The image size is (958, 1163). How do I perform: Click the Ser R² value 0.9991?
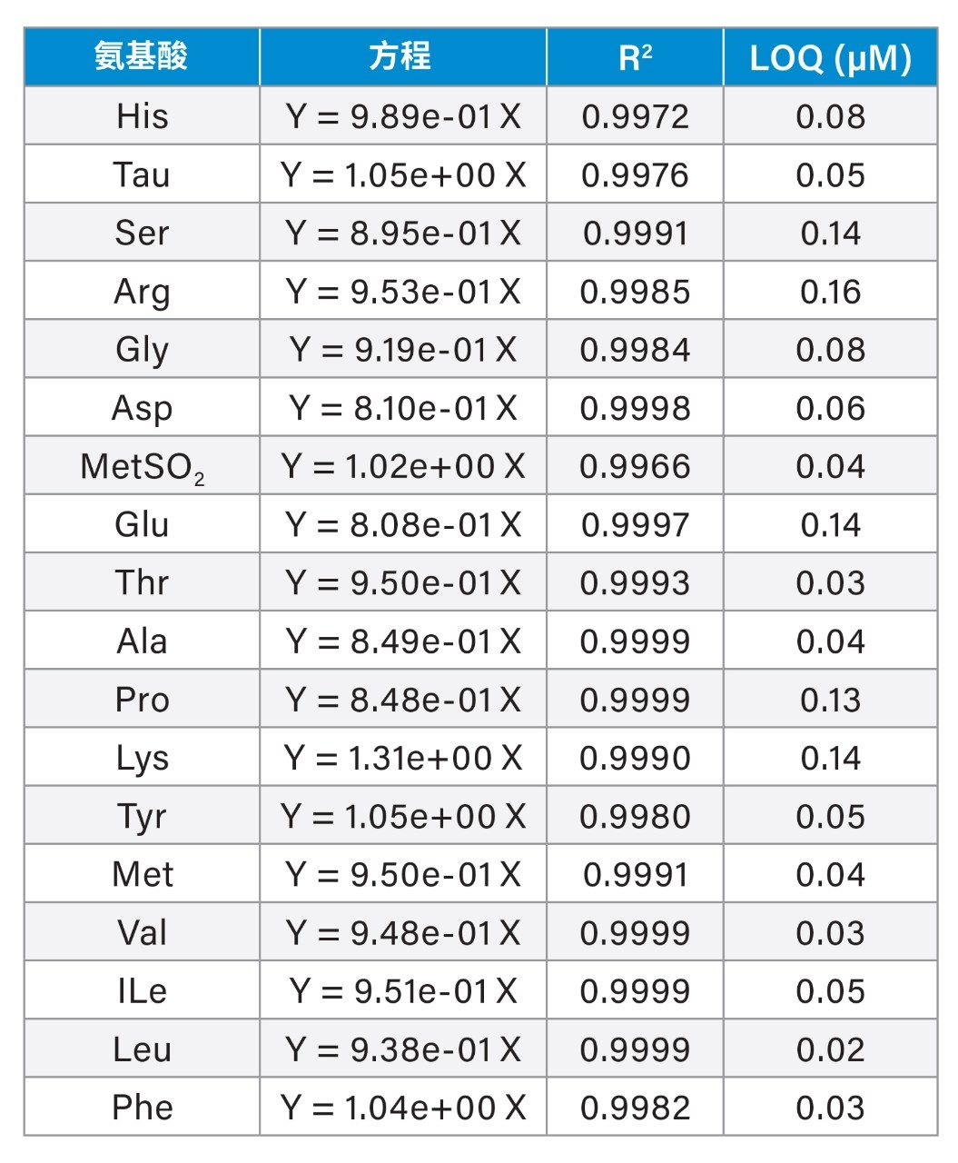635,234
